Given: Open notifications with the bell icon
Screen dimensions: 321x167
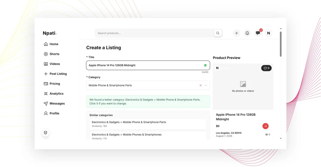Looking at the screenshot, I should 247,33.
